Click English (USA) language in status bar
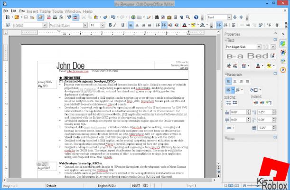The image size is (290, 190). click(107, 186)
